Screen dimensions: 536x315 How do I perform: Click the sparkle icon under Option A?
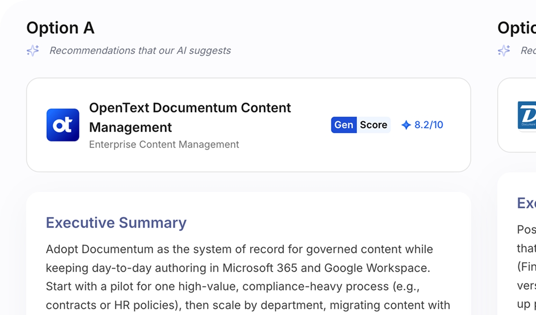pyautogui.click(x=33, y=50)
